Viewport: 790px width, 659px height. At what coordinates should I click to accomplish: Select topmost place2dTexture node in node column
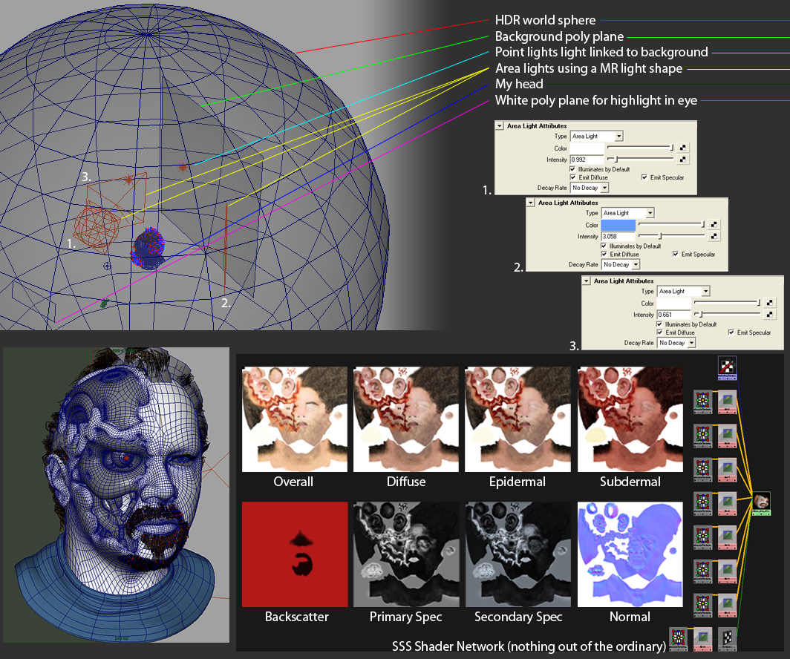[702, 401]
